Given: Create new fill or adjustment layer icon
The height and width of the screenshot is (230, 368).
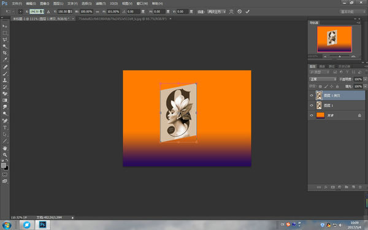Looking at the screenshot, I should click(x=339, y=187).
